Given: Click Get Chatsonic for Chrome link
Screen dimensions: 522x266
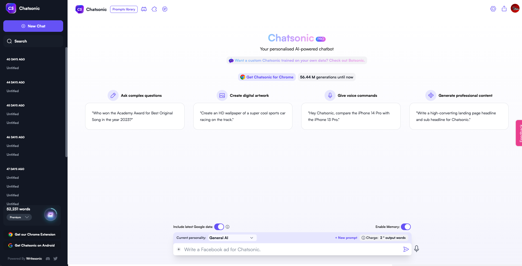Looking at the screenshot, I should click(267, 77).
